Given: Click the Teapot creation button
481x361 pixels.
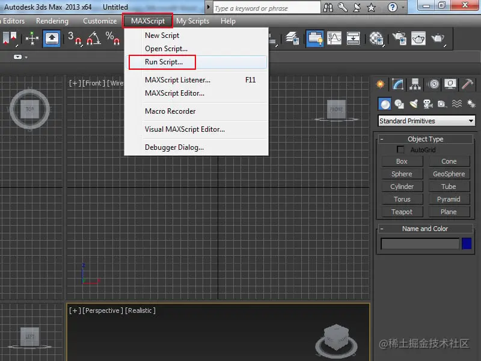Looking at the screenshot, I should [402, 212].
